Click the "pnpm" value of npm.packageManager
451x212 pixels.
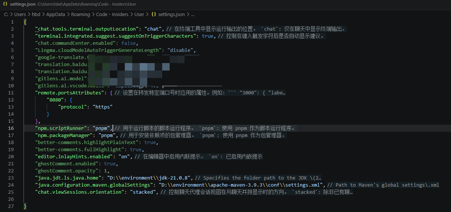tap(108, 135)
